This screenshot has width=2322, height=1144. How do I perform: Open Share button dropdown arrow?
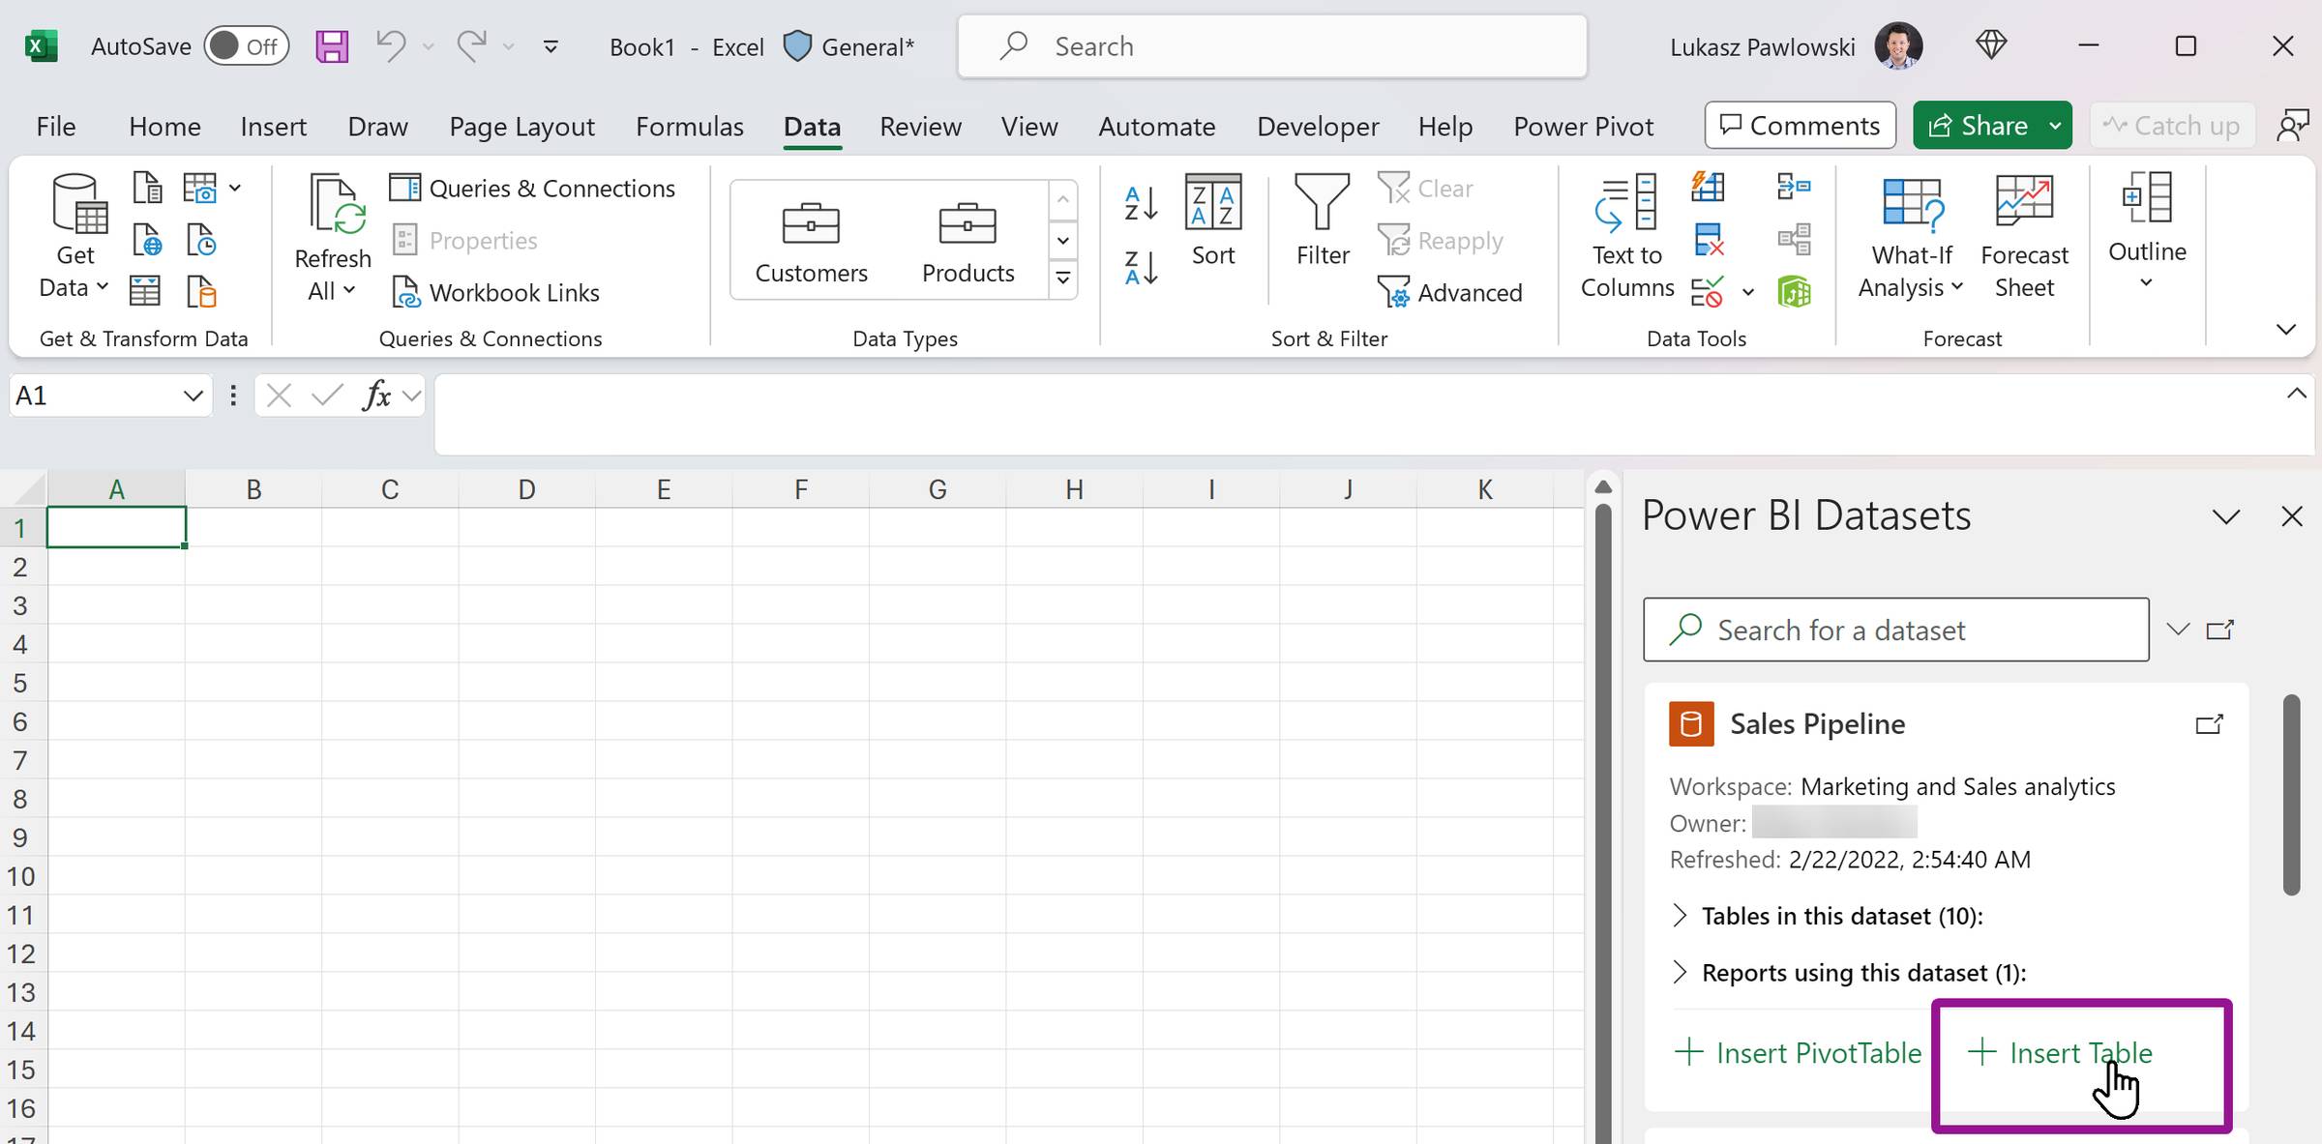2055,126
